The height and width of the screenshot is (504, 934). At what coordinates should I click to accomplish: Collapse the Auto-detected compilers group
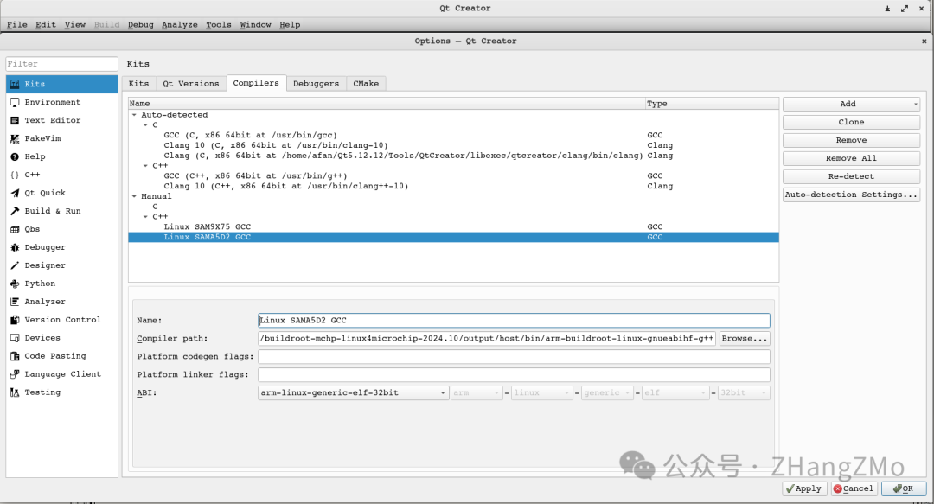[134, 115]
